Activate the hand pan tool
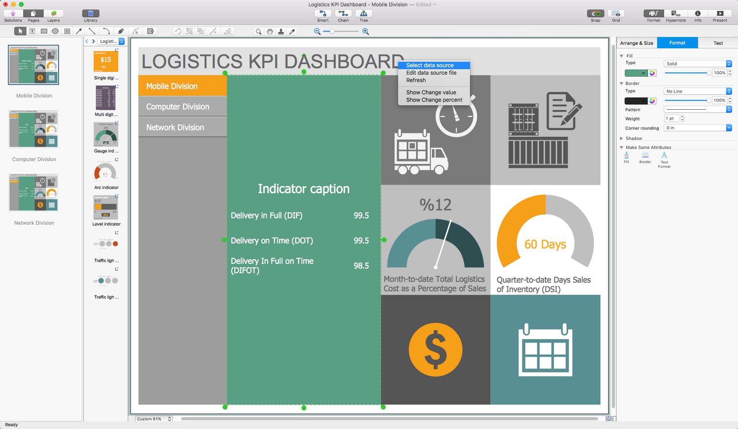This screenshot has height=429, width=738. 270,31
